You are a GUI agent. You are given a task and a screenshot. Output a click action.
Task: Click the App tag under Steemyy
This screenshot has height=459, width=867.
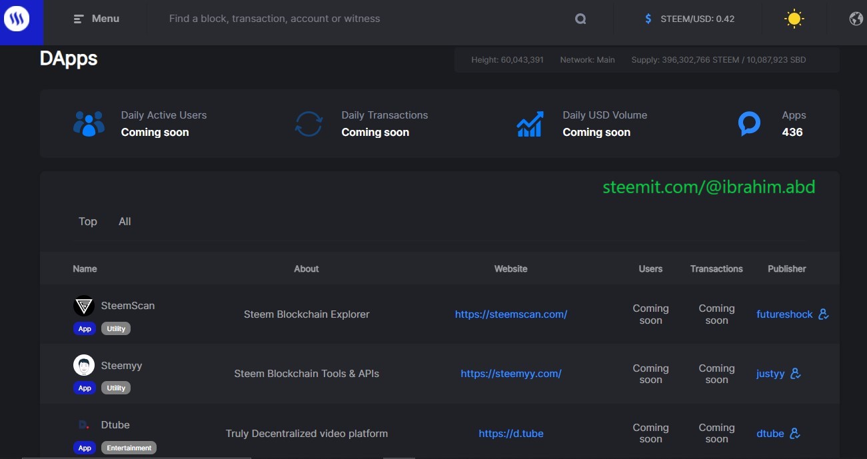85,388
